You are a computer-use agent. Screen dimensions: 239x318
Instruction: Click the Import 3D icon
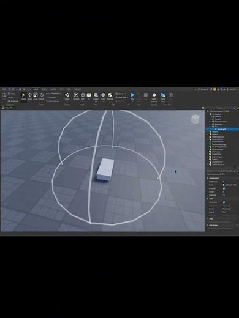[96, 95]
